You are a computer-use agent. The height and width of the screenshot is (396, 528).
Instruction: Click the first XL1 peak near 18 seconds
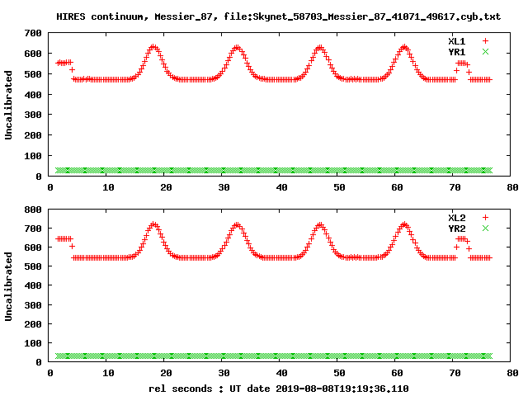pos(153,47)
